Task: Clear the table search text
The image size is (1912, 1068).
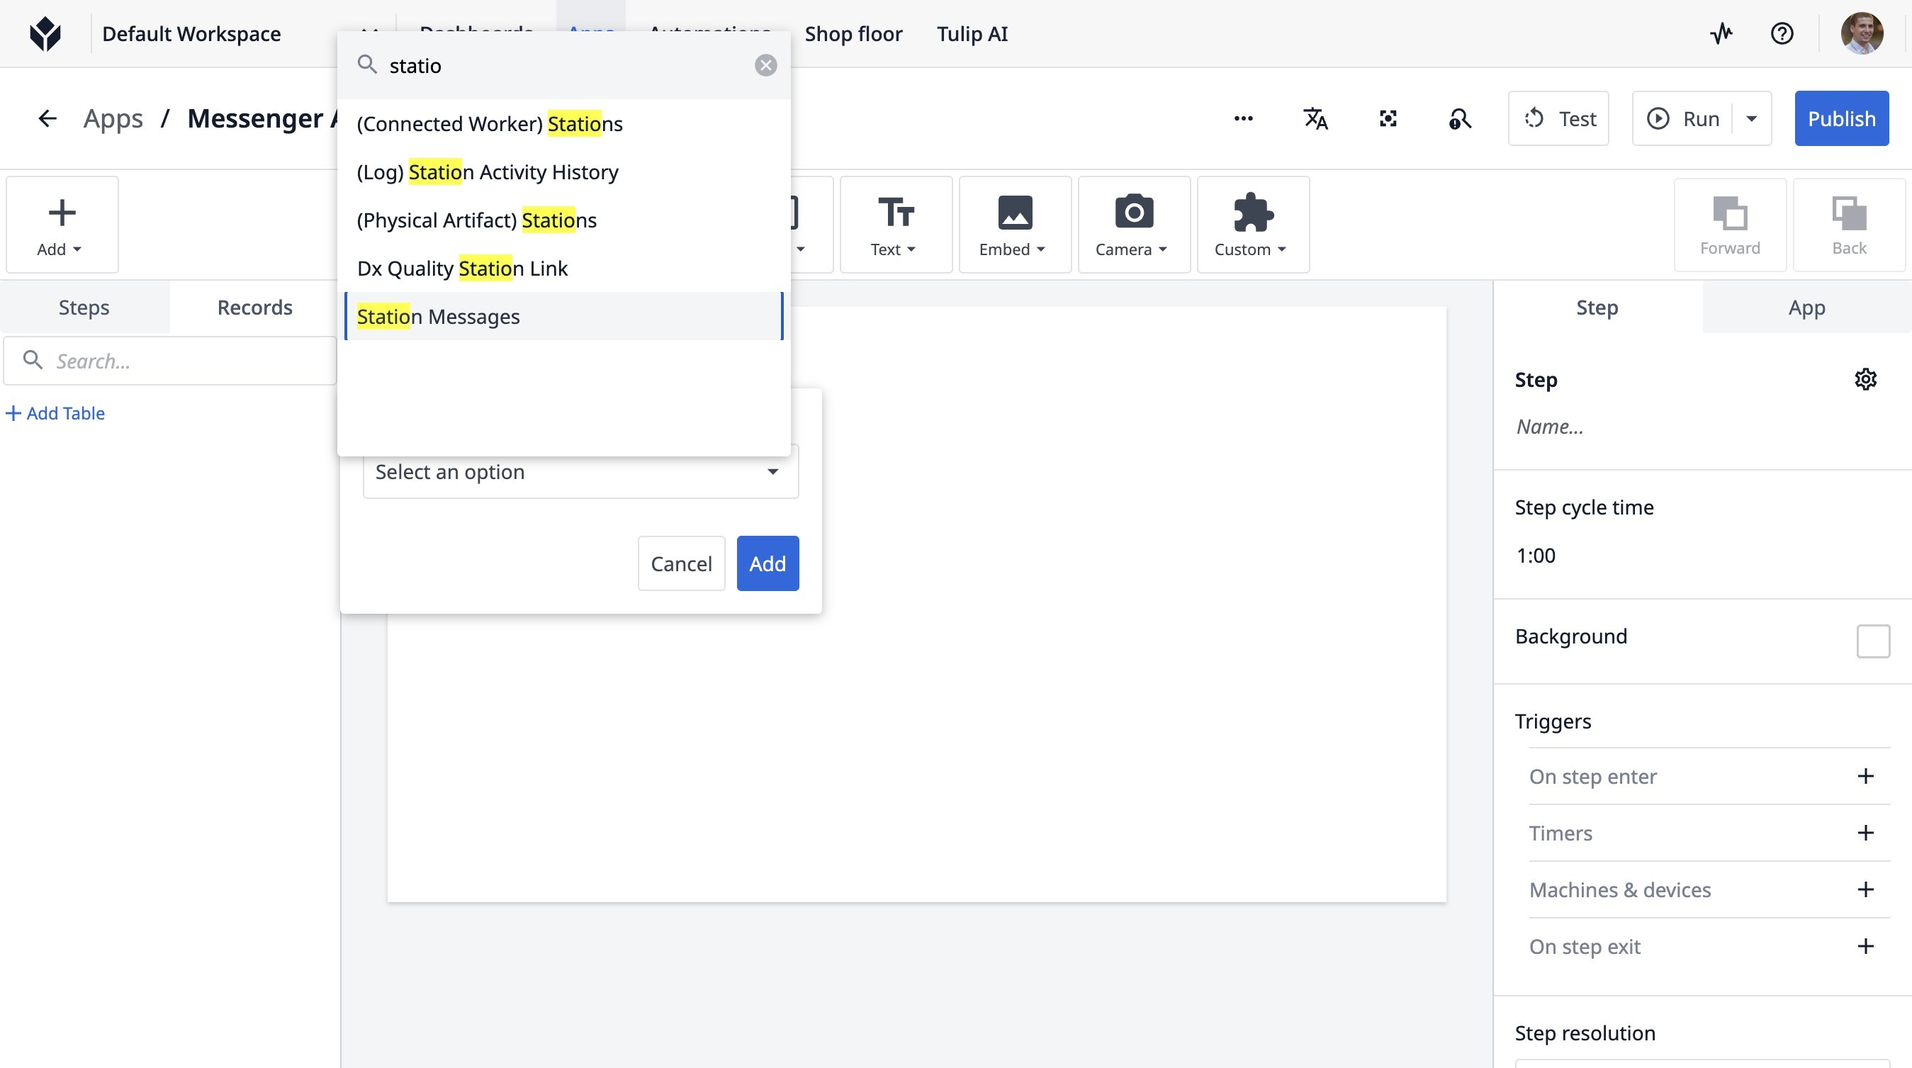Action: point(765,65)
